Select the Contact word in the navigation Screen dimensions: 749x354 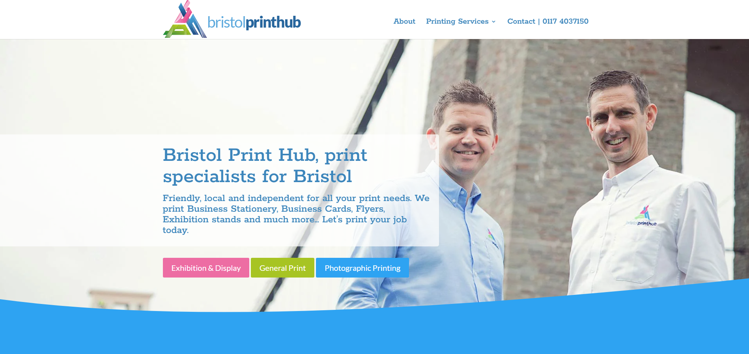(x=521, y=21)
